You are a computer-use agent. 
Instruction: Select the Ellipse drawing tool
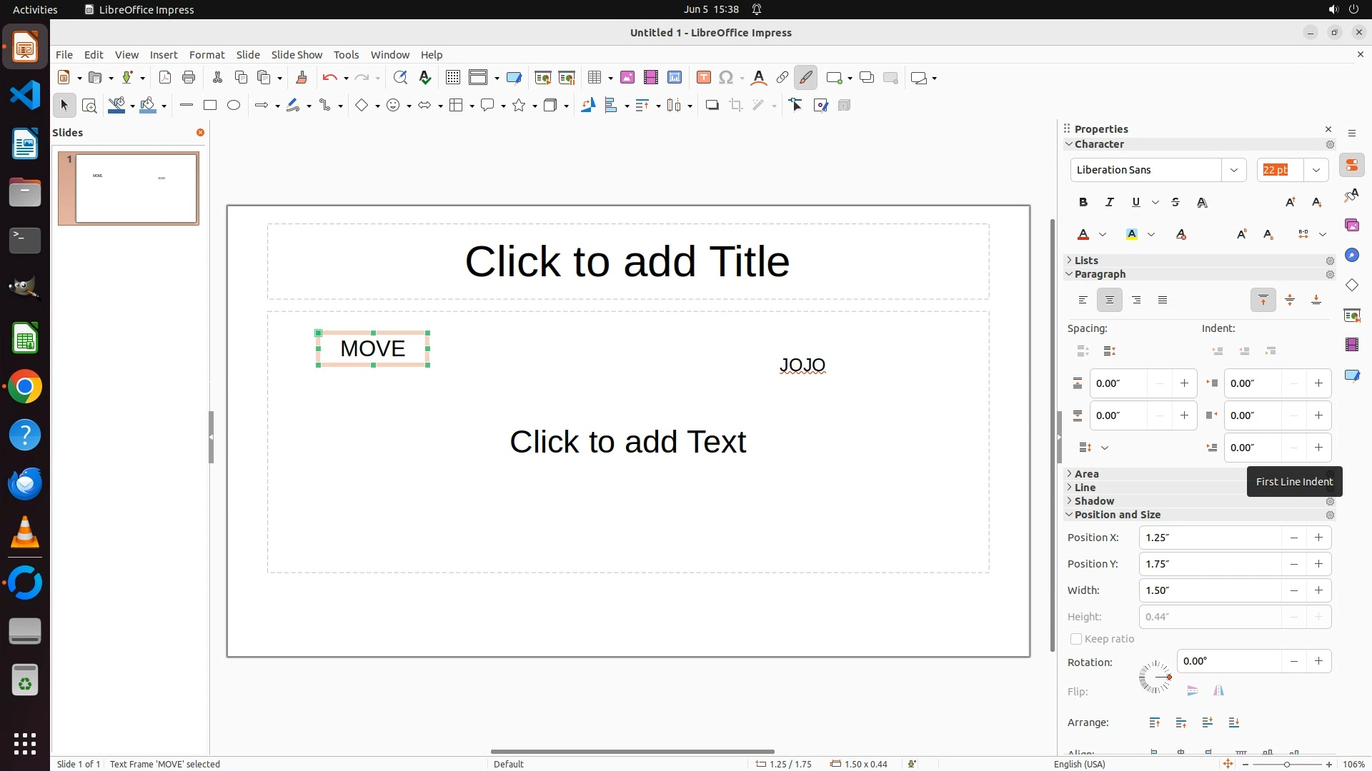tap(234, 106)
